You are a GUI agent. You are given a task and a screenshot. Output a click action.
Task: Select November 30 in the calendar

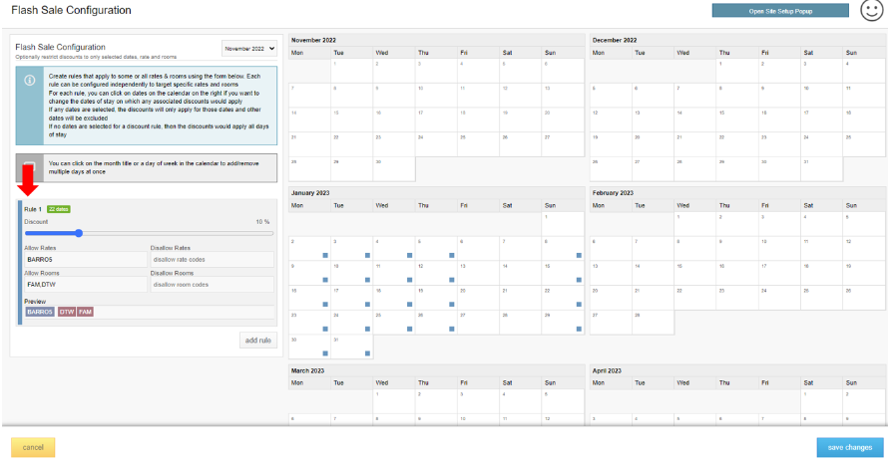coord(394,169)
